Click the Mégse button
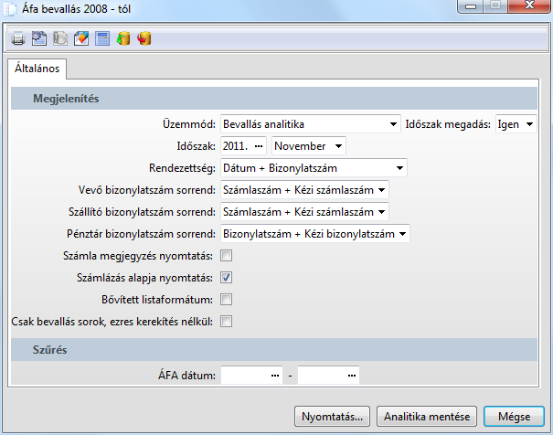The image size is (553, 435). pos(514,417)
